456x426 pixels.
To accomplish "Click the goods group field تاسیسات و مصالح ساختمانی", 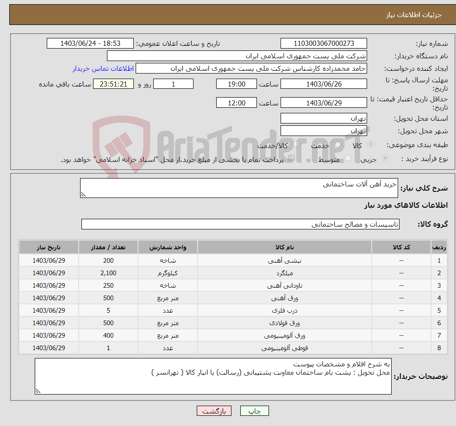I will coord(240,224).
